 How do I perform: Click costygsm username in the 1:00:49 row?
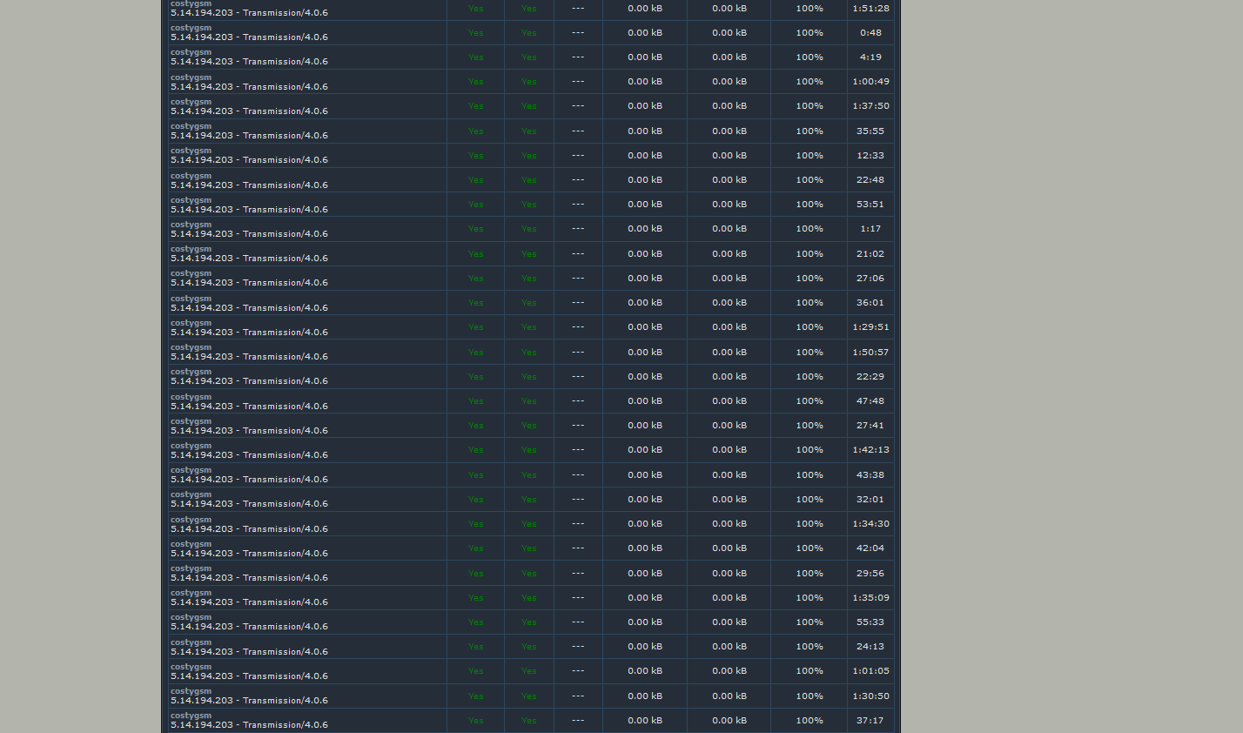[191, 77]
